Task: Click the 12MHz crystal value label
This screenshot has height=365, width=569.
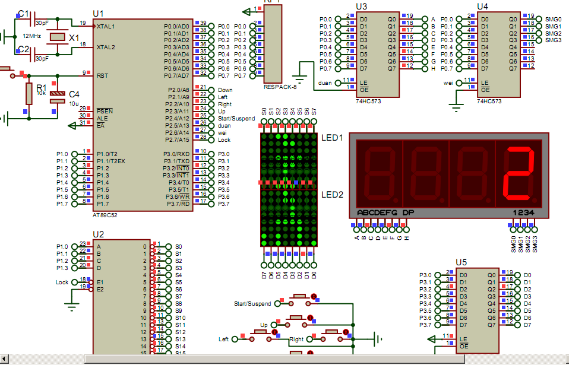Action: coord(32,36)
